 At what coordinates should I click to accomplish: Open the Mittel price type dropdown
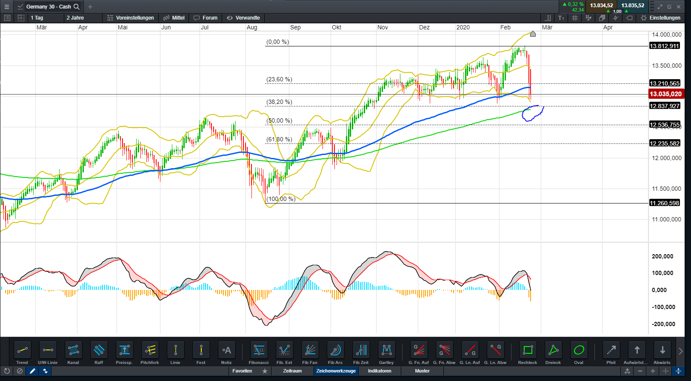point(174,18)
